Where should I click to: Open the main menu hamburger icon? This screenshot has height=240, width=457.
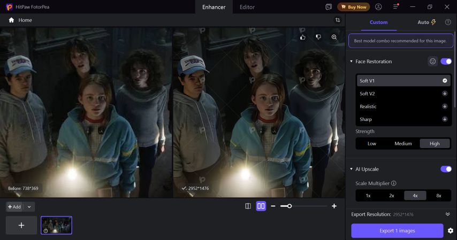coord(395,6)
